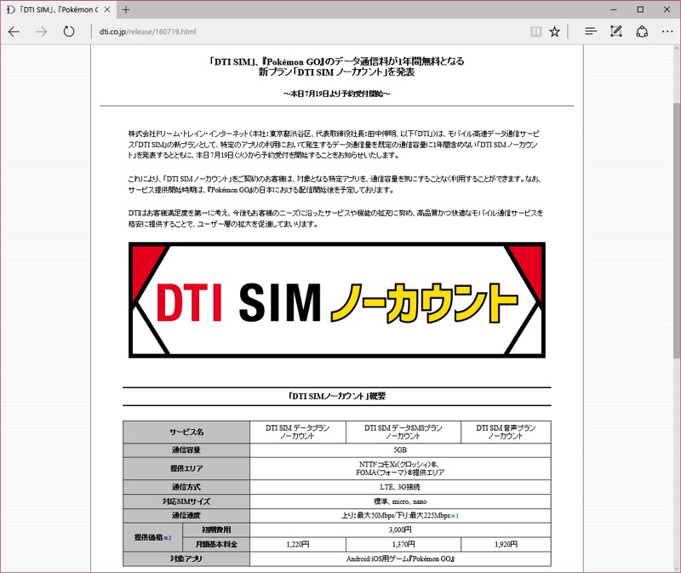This screenshot has width=681, height=573.
Task: Click the section heading 「DTI SIMノーカウント」概要
Action: [x=336, y=396]
